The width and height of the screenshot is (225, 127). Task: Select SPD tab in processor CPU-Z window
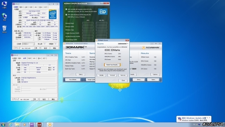click(36, 7)
